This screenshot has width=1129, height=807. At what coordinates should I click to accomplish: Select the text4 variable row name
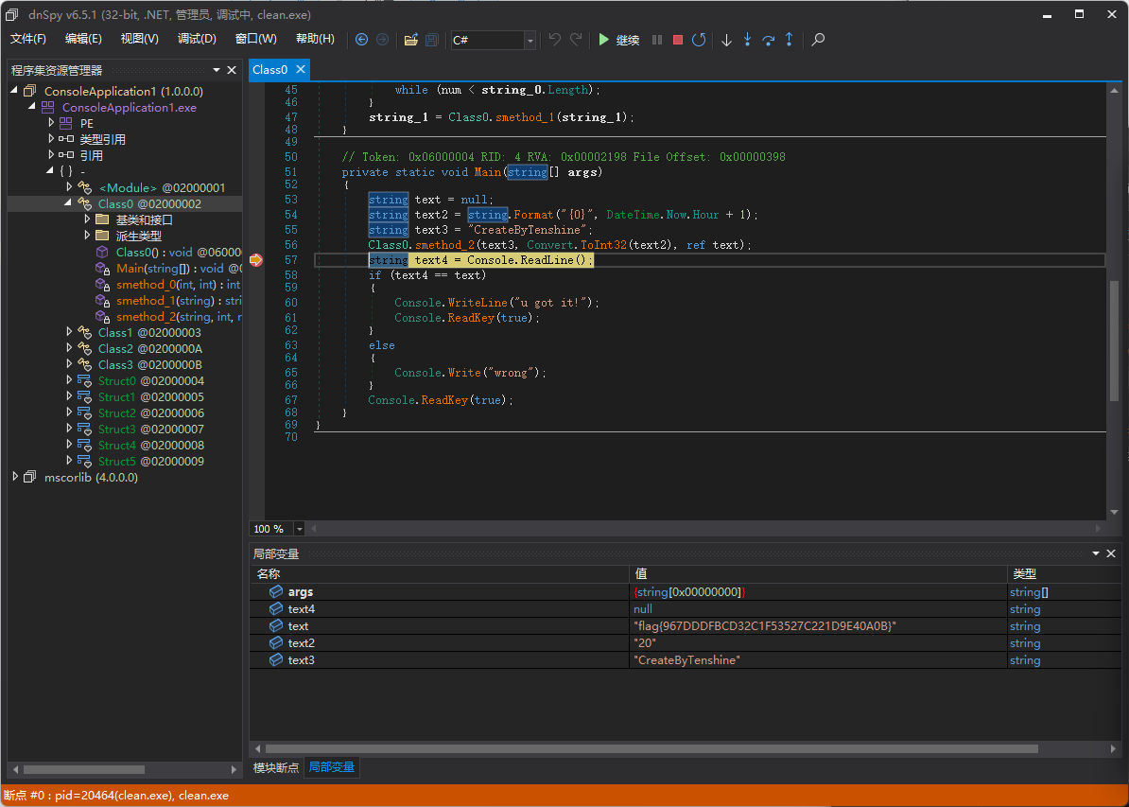coord(302,609)
